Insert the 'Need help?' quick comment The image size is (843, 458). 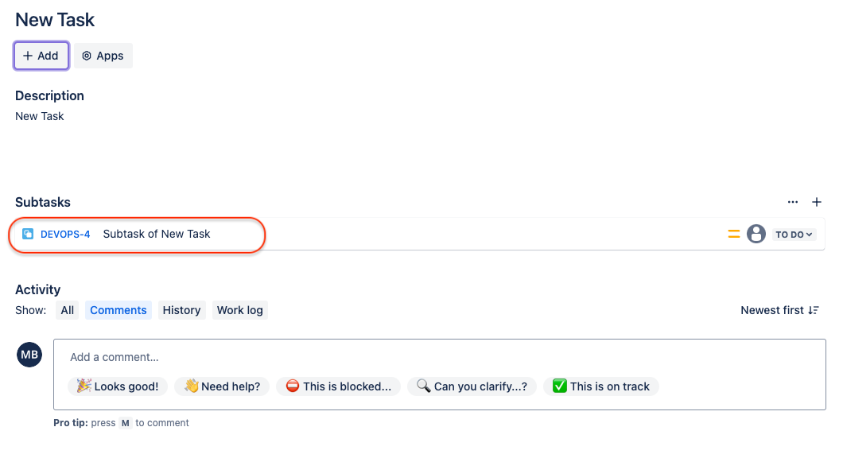click(223, 386)
